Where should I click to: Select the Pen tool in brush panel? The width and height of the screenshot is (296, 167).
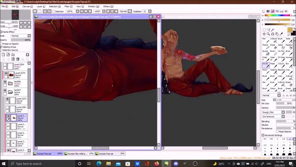tap(265, 40)
